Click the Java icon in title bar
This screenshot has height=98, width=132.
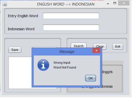click(5, 4)
